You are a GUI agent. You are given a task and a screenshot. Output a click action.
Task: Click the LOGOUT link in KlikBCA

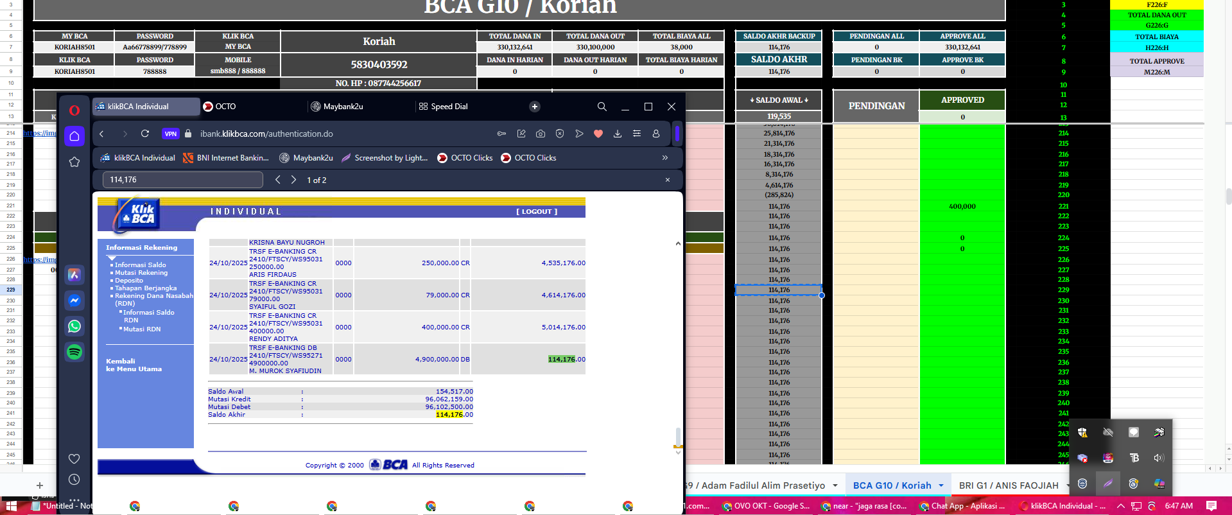(537, 212)
